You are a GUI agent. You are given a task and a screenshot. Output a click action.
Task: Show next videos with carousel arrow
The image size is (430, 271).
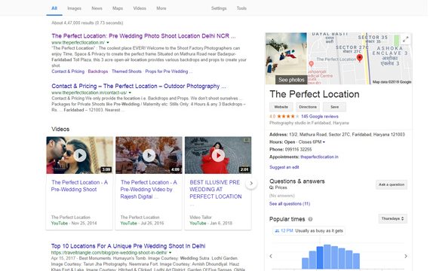(251, 183)
